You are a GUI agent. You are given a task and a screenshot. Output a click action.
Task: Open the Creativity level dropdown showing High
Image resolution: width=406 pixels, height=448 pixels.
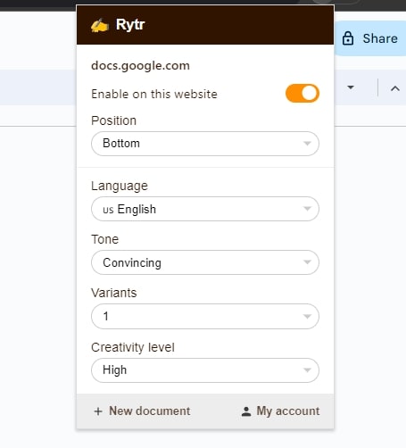point(205,370)
